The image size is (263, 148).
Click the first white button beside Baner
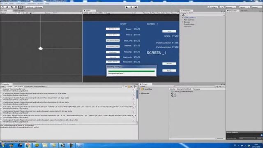(113, 29)
